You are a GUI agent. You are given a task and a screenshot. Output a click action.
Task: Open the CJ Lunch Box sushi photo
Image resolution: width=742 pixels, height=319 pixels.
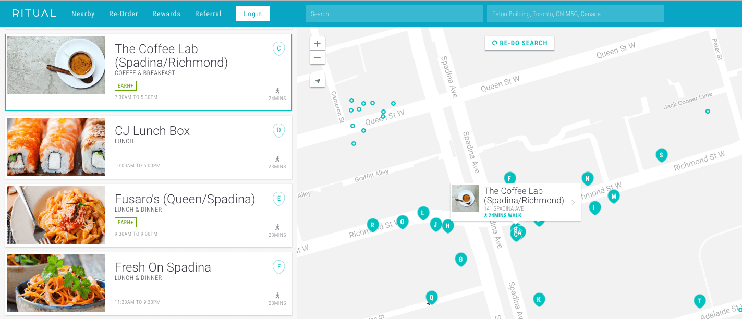coord(56,146)
